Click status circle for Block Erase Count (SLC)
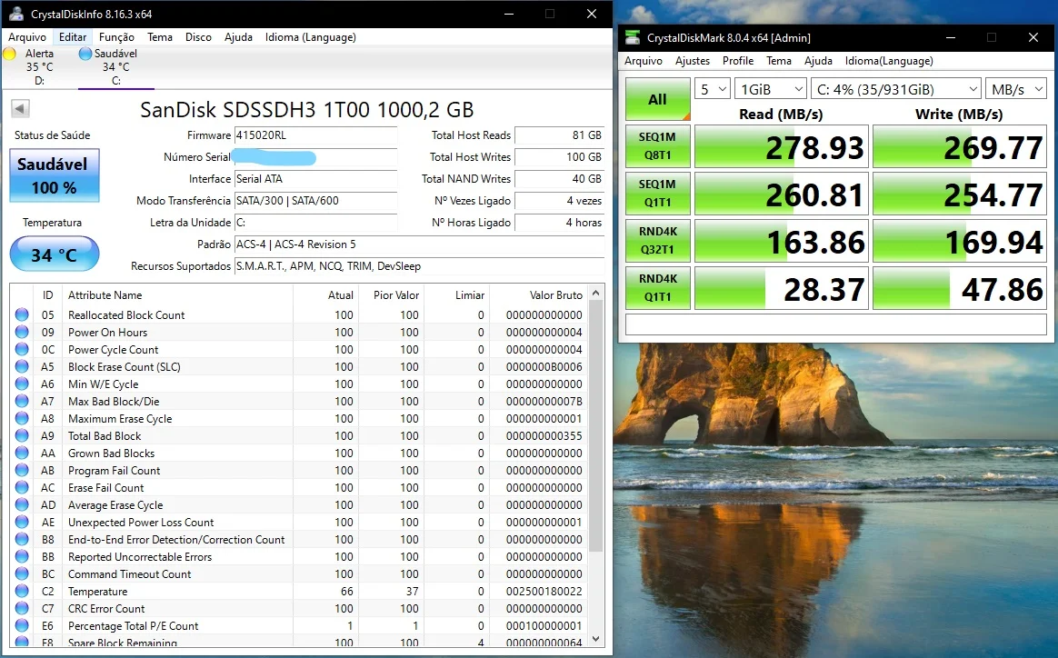 [22, 366]
